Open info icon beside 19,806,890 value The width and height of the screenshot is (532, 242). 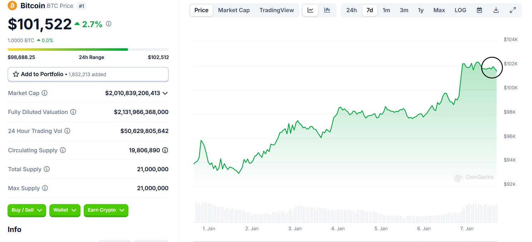tap(165, 150)
